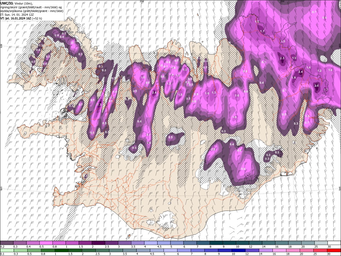Click the 20W longitude label at top
The width and height of the screenshot is (341, 256).
coord(142,1)
